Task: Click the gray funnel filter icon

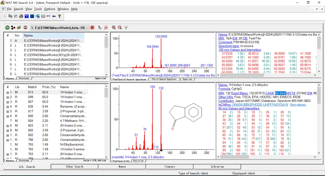Action: 126,28
